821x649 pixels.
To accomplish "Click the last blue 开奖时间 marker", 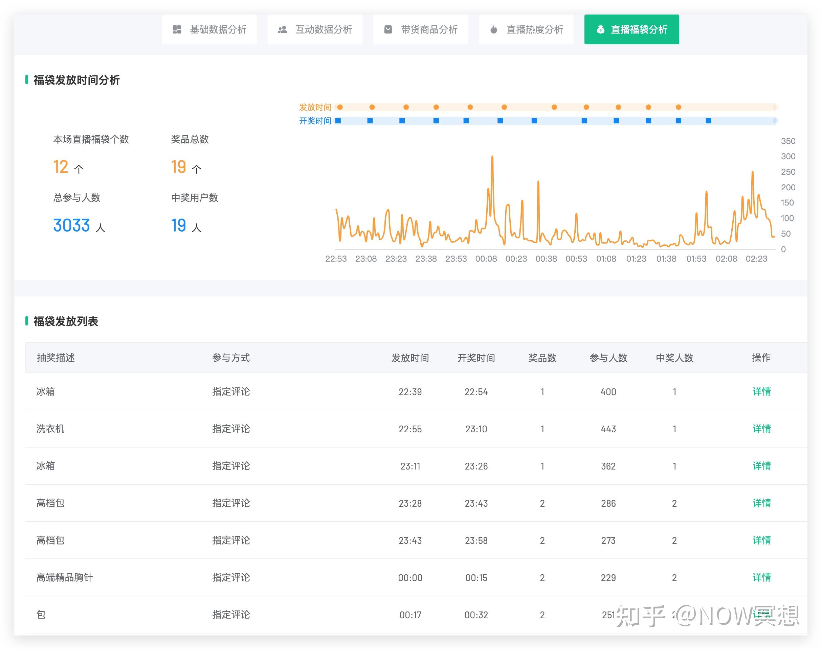I will pyautogui.click(x=708, y=121).
